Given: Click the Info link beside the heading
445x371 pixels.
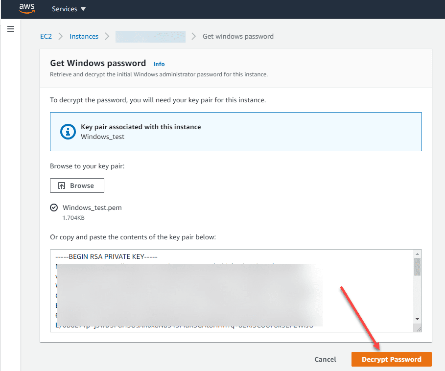Looking at the screenshot, I should pyautogui.click(x=159, y=64).
